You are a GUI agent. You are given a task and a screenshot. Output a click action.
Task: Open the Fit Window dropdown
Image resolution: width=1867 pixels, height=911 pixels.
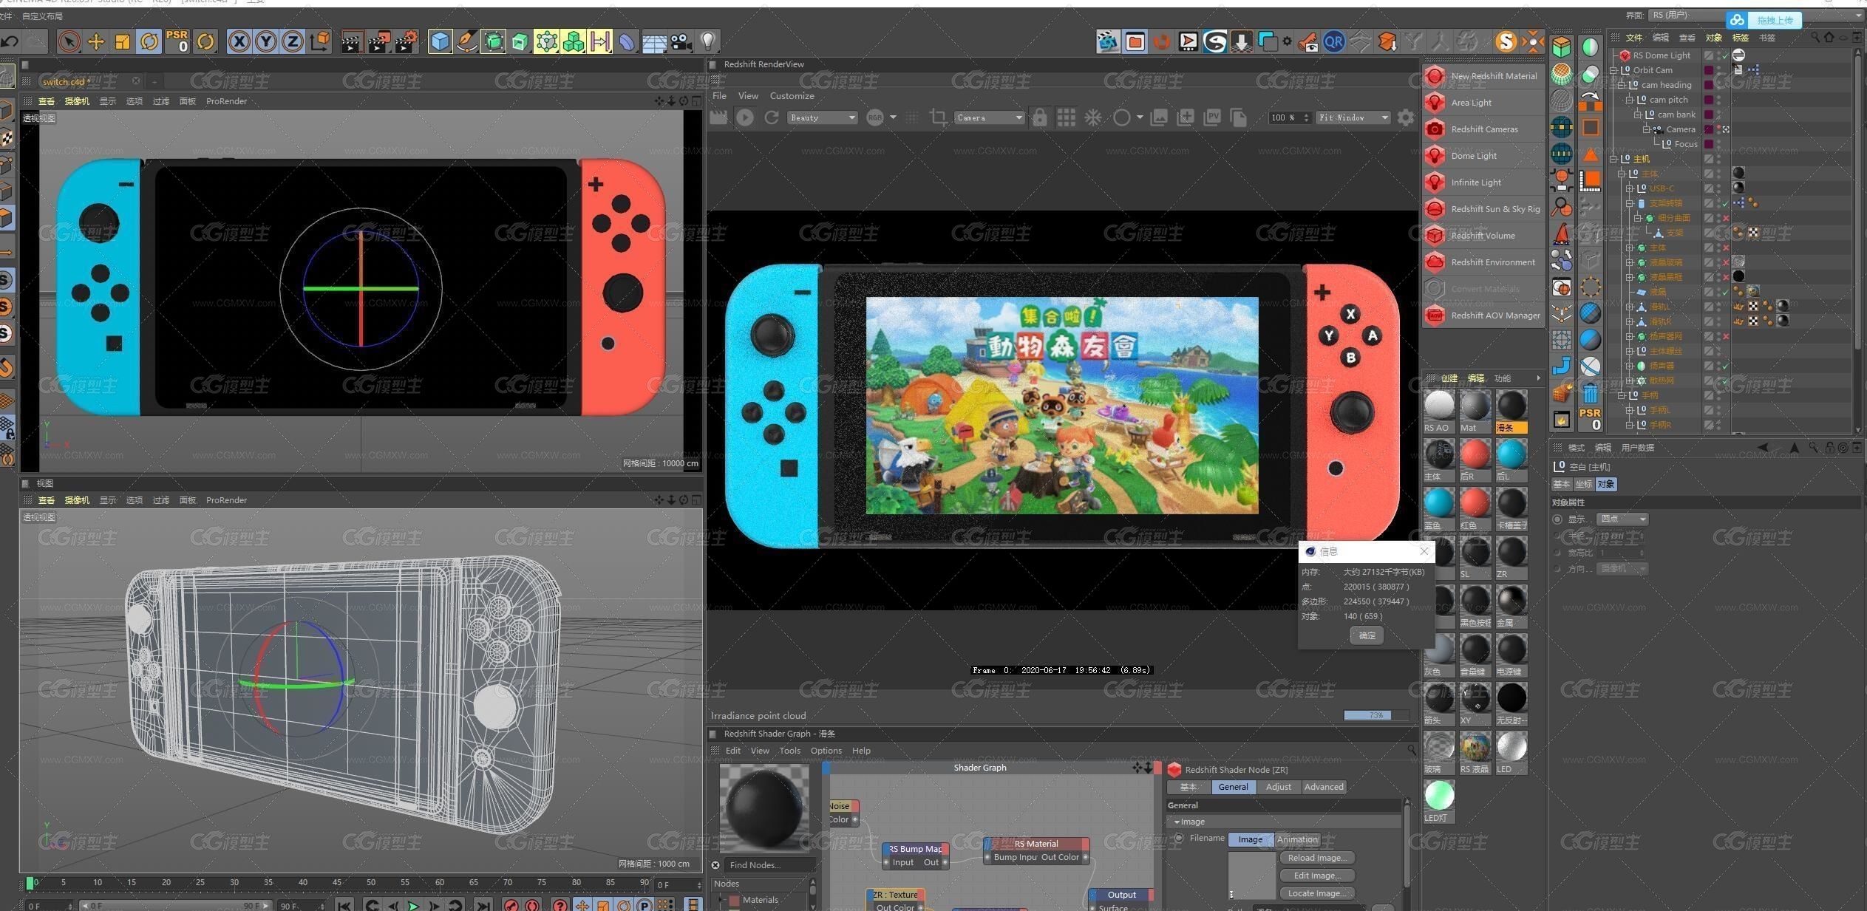(1353, 117)
